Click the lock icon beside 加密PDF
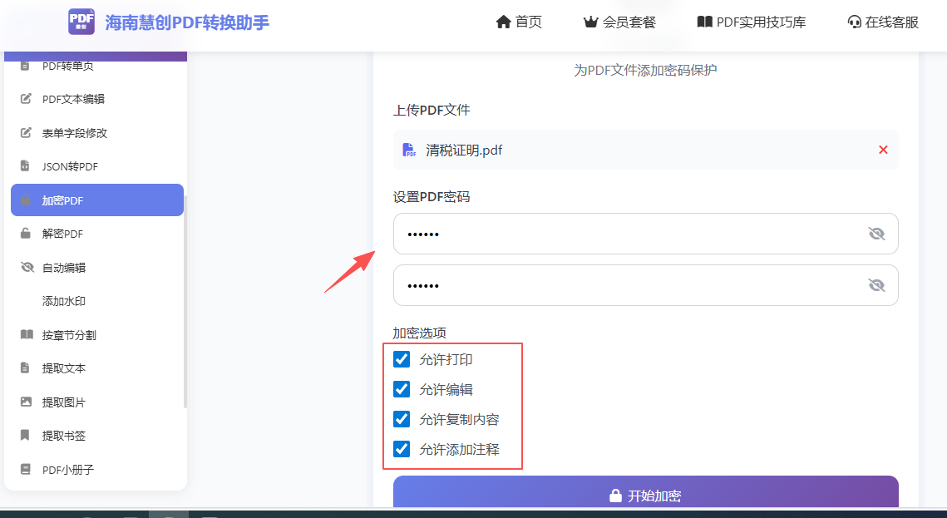Screen dimensions: 947x518 [x=26, y=200]
